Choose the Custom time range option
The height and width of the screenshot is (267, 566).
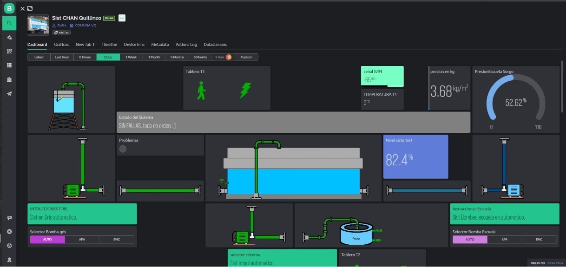(246, 57)
